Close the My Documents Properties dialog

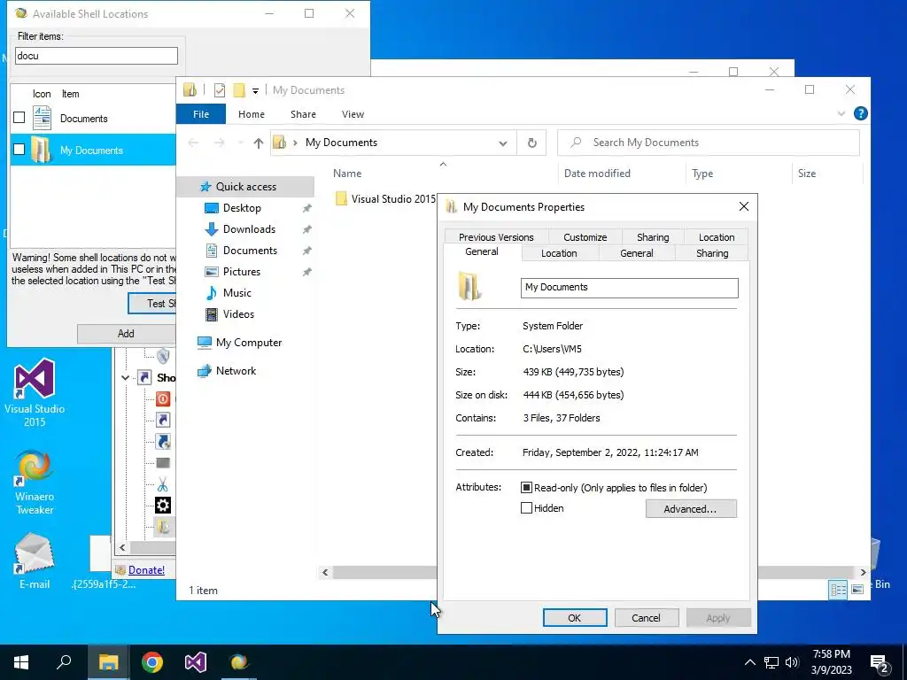(744, 207)
